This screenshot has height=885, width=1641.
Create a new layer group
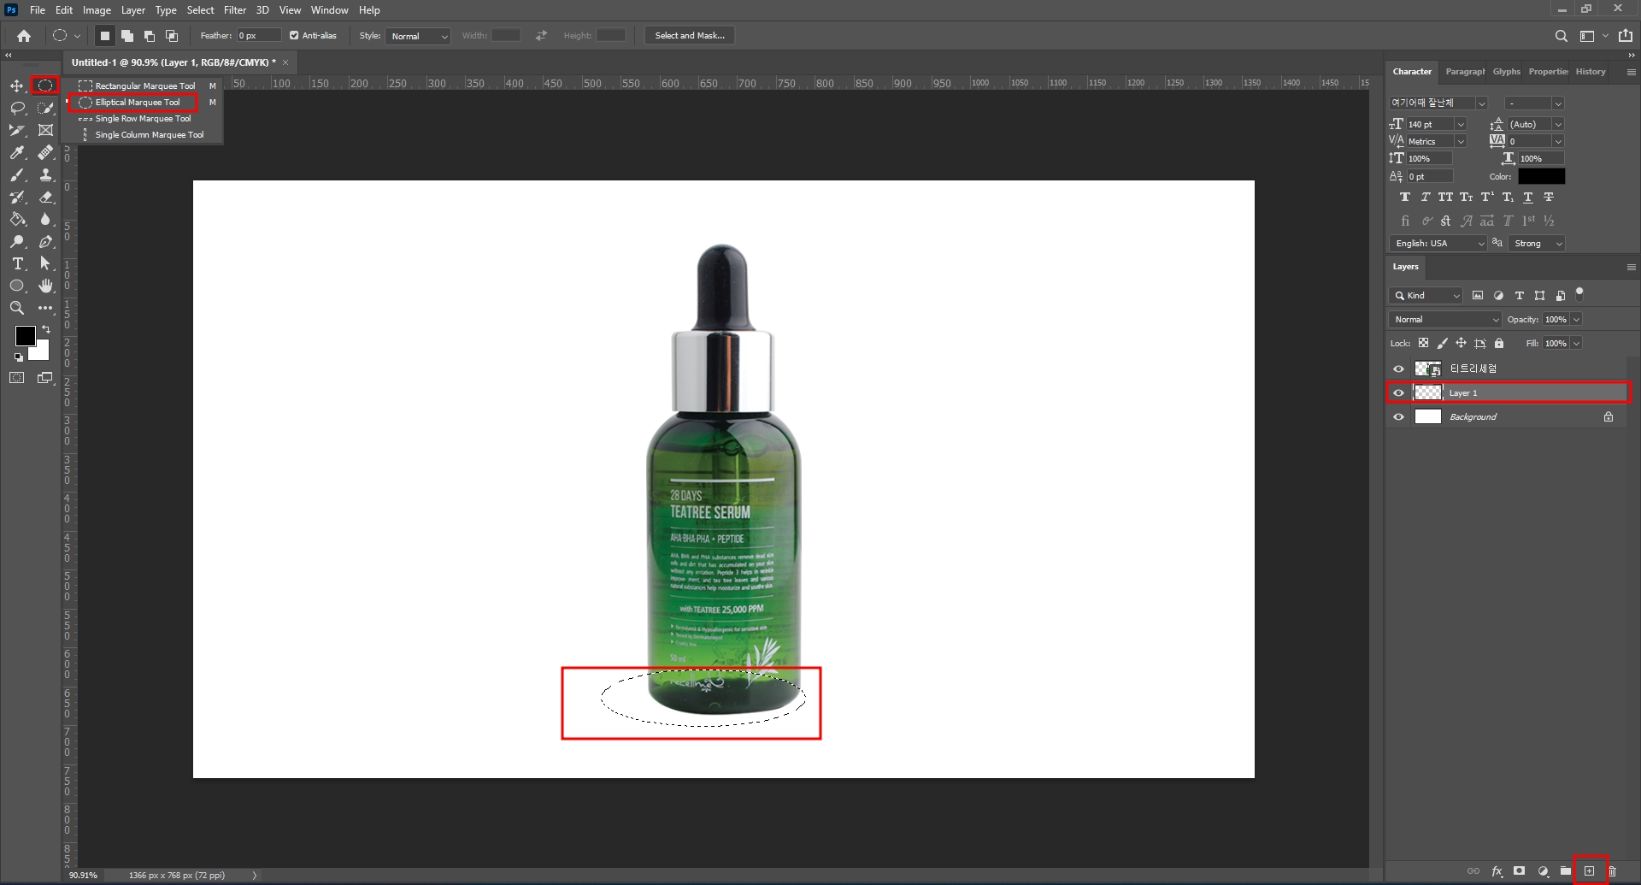tap(1566, 871)
